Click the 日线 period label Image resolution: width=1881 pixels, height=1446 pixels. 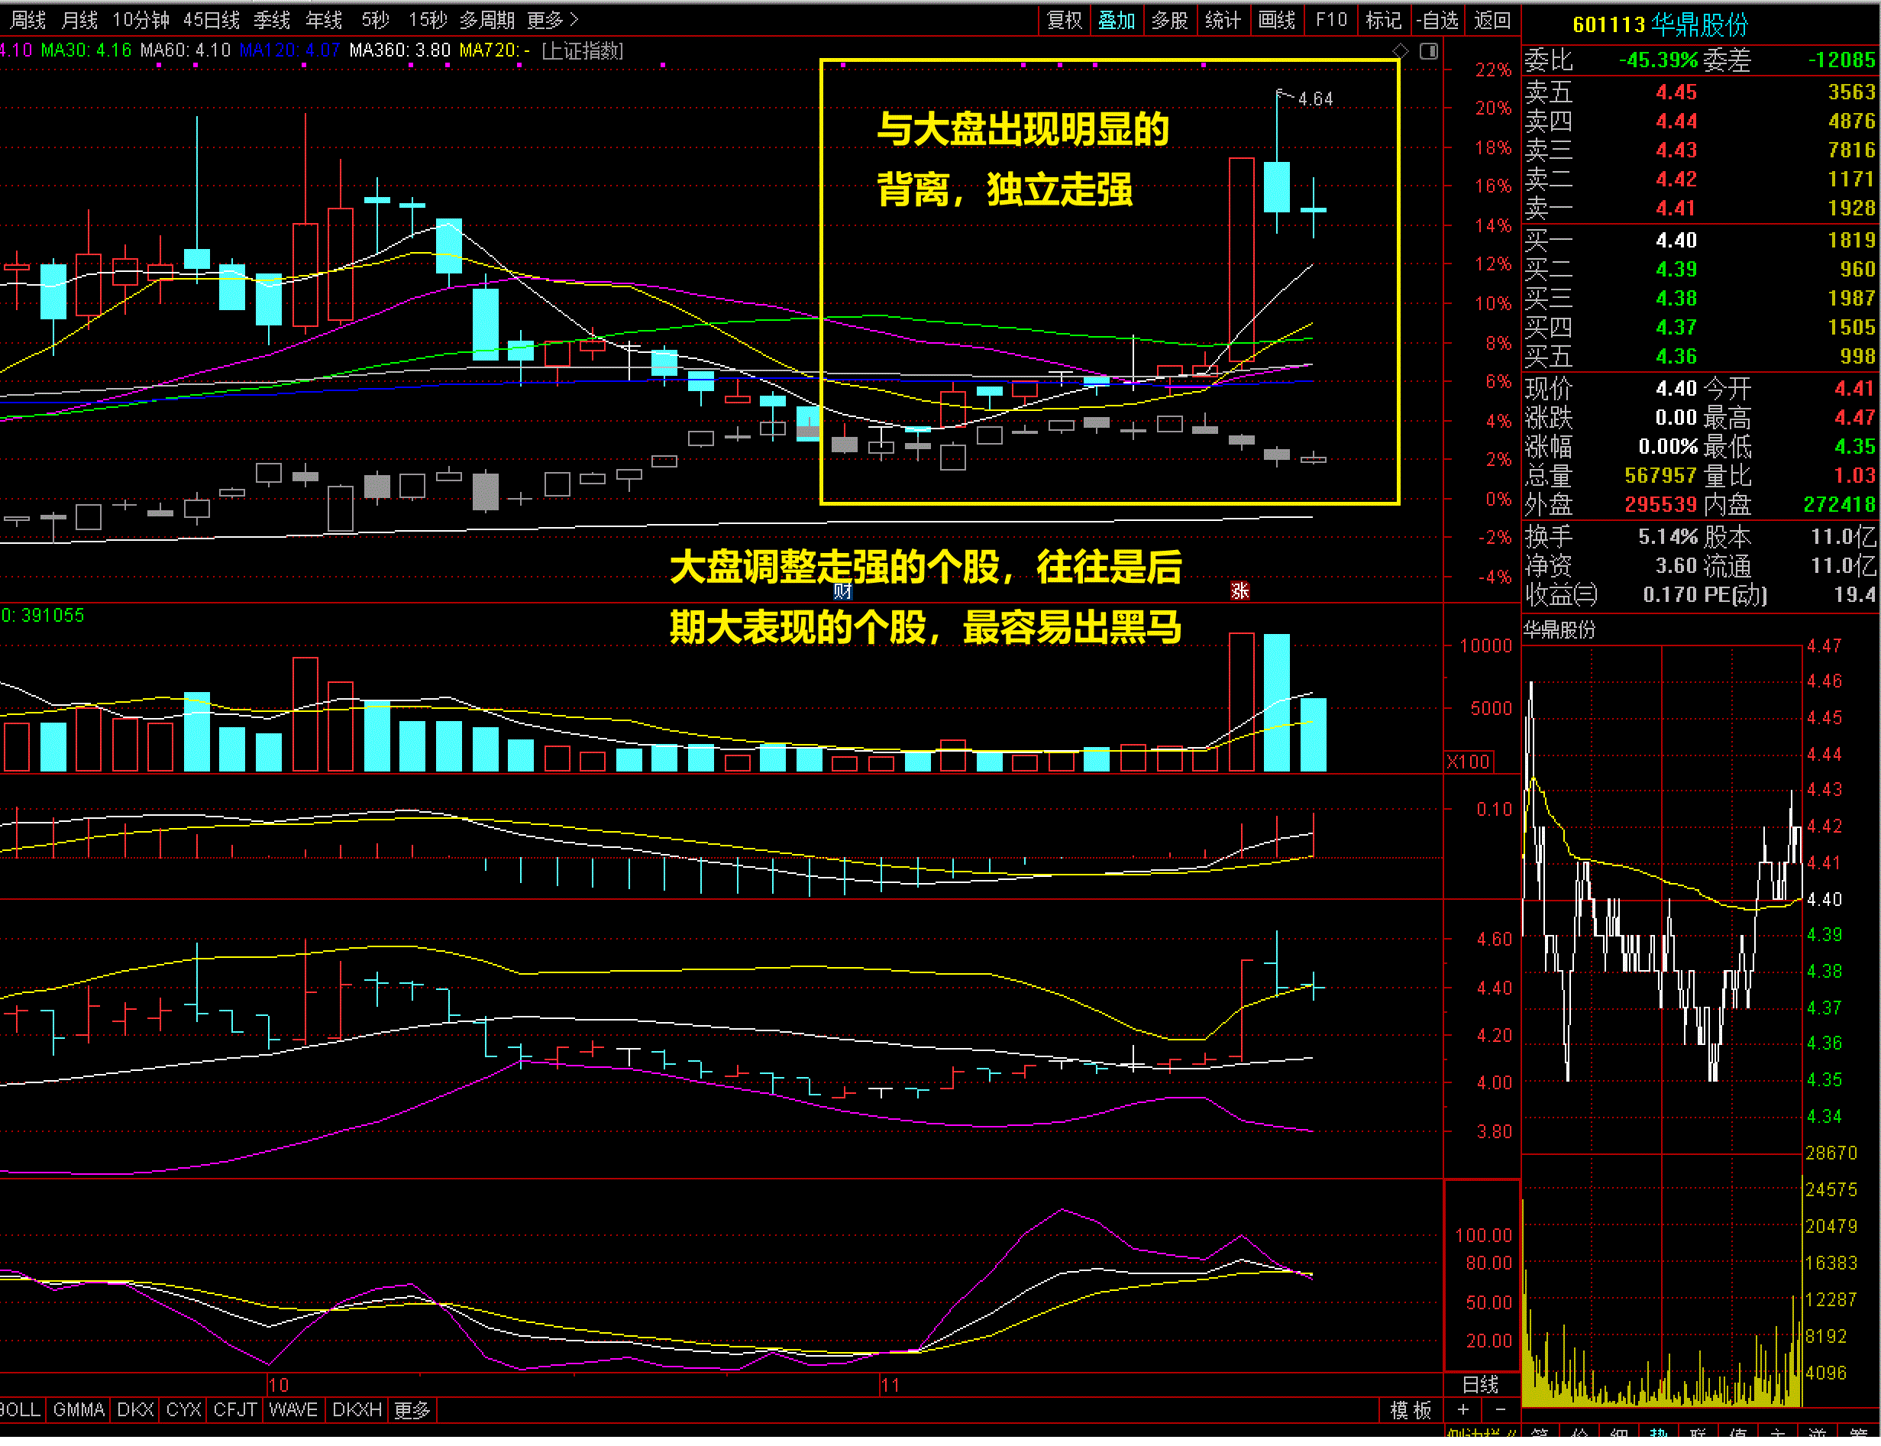pos(1480,1385)
